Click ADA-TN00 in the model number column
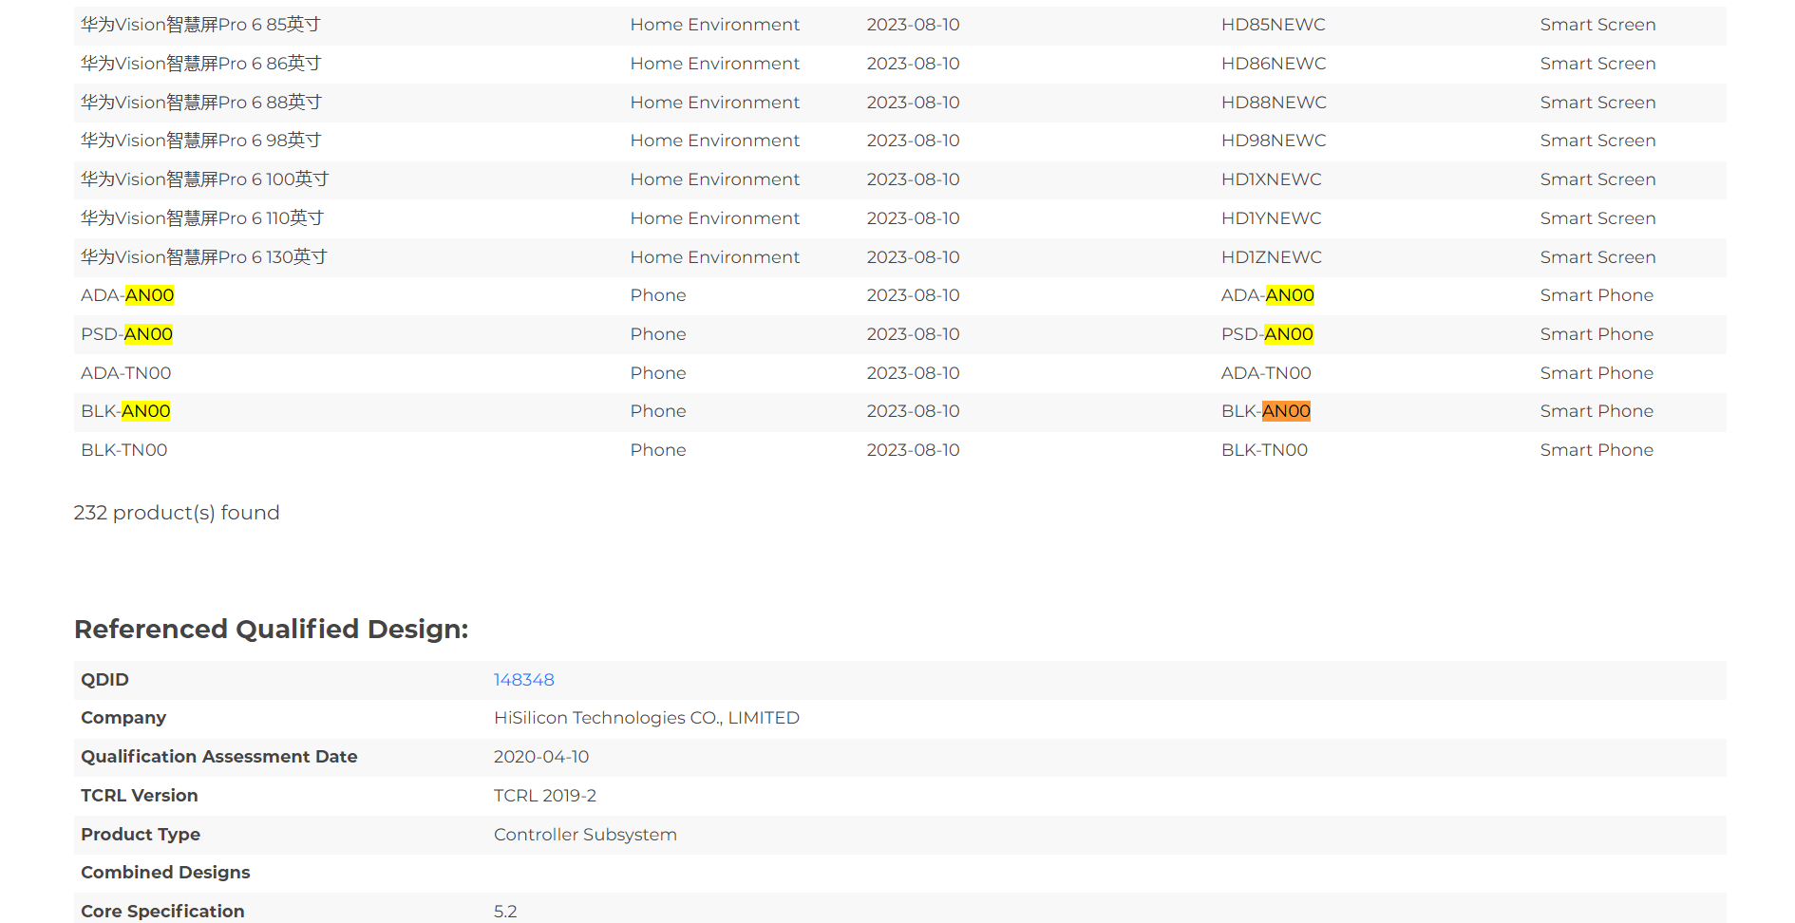Image resolution: width=1795 pixels, height=923 pixels. point(1266,373)
